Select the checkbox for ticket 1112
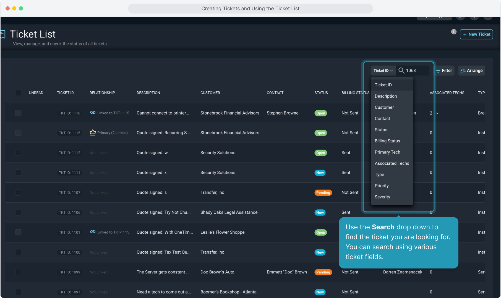This screenshot has width=501, height=298. [18, 153]
